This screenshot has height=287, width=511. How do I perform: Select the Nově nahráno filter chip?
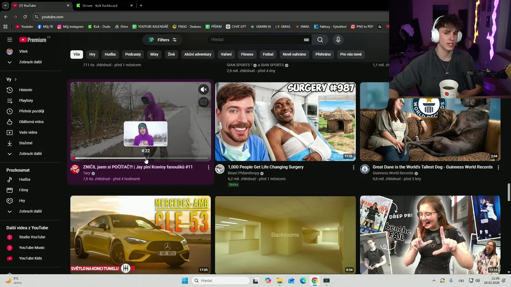point(294,54)
